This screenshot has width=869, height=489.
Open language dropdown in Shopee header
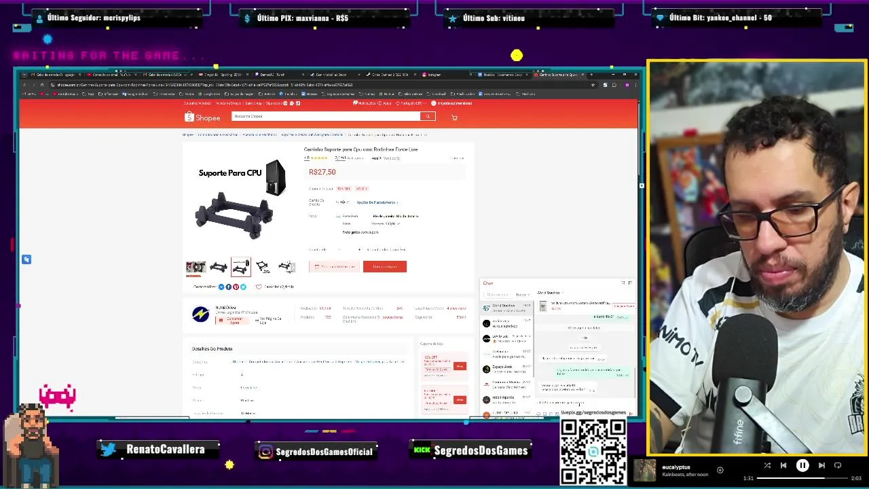pyautogui.click(x=412, y=103)
